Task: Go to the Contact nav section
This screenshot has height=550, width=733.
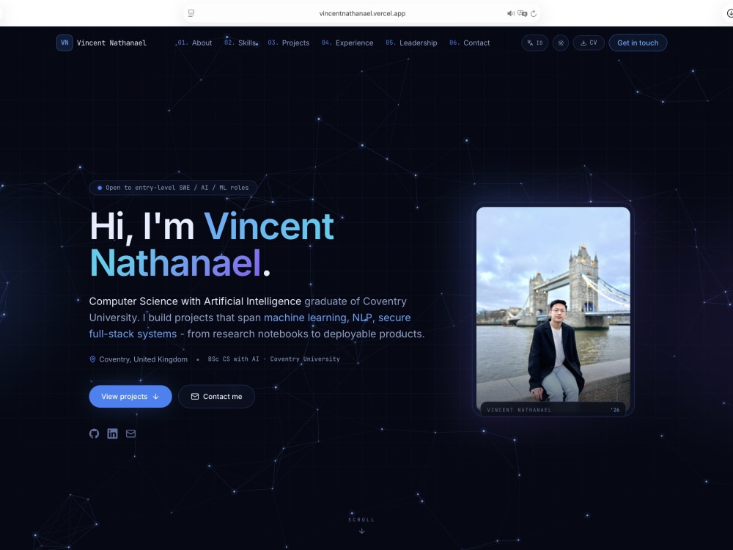Action: click(x=469, y=43)
